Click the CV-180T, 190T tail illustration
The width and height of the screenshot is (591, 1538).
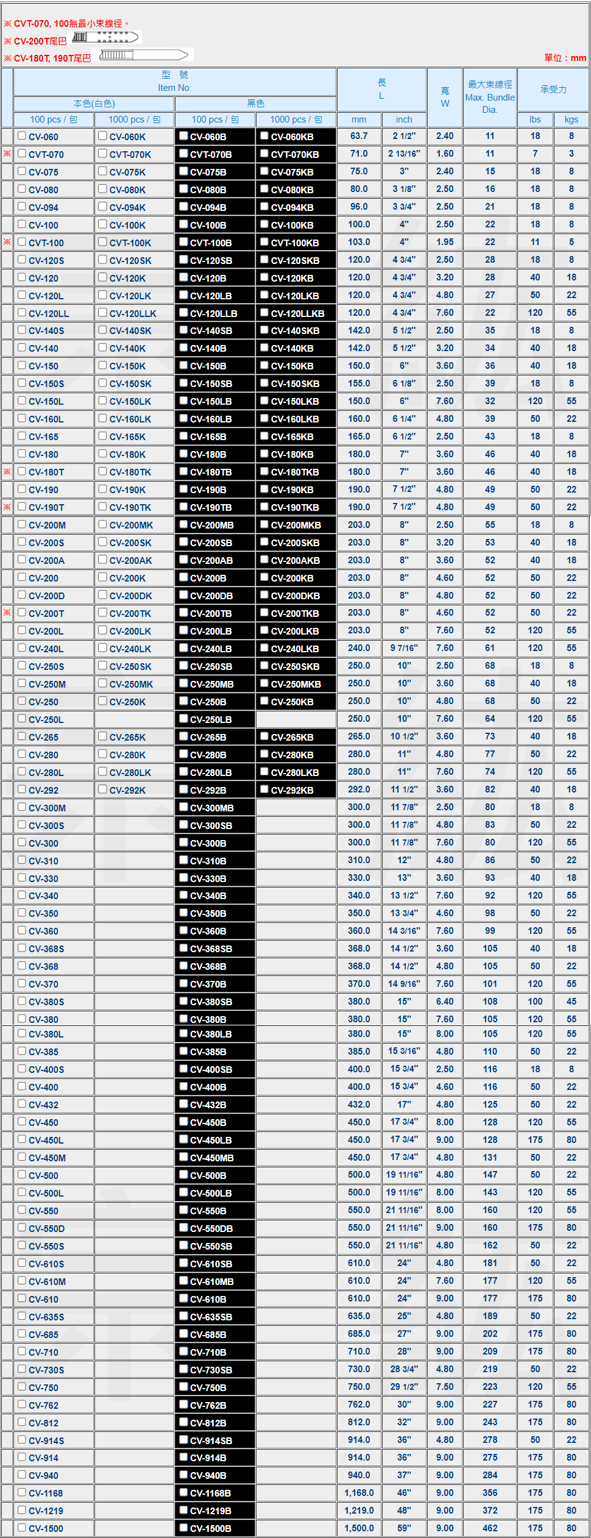pos(144,55)
